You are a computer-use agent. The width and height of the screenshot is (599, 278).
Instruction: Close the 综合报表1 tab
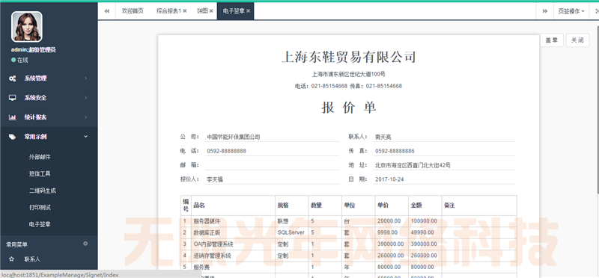coord(185,11)
